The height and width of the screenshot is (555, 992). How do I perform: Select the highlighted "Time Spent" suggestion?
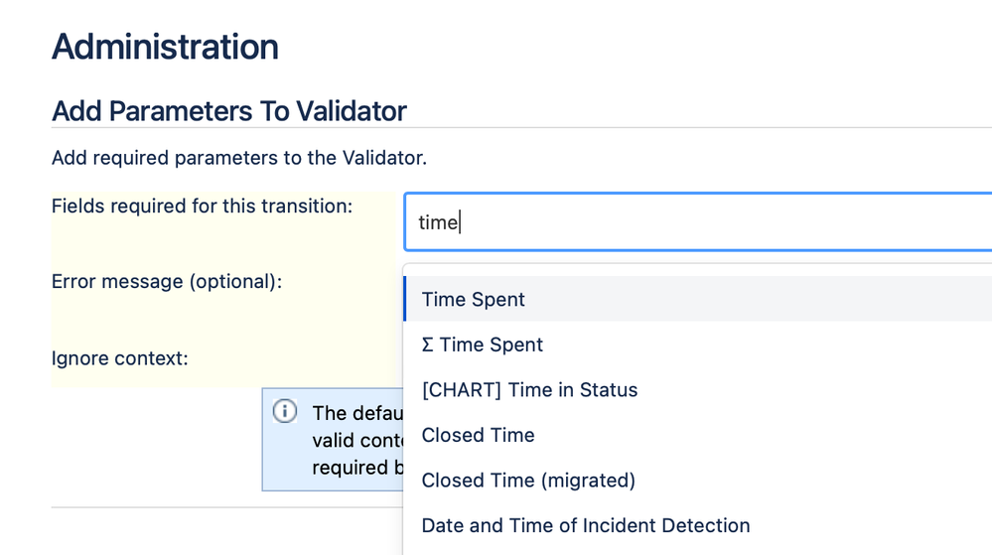coord(698,299)
